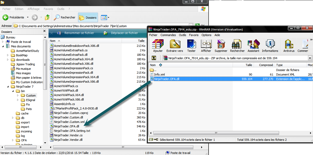The width and height of the screenshot is (313, 155).
Task: Open the Rechercher binoculars tool in WinRAR
Action: [x=237, y=44]
